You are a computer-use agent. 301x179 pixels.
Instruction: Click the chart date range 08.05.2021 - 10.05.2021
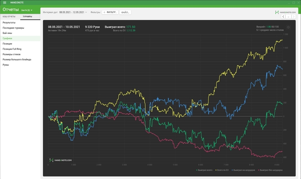coord(64,27)
